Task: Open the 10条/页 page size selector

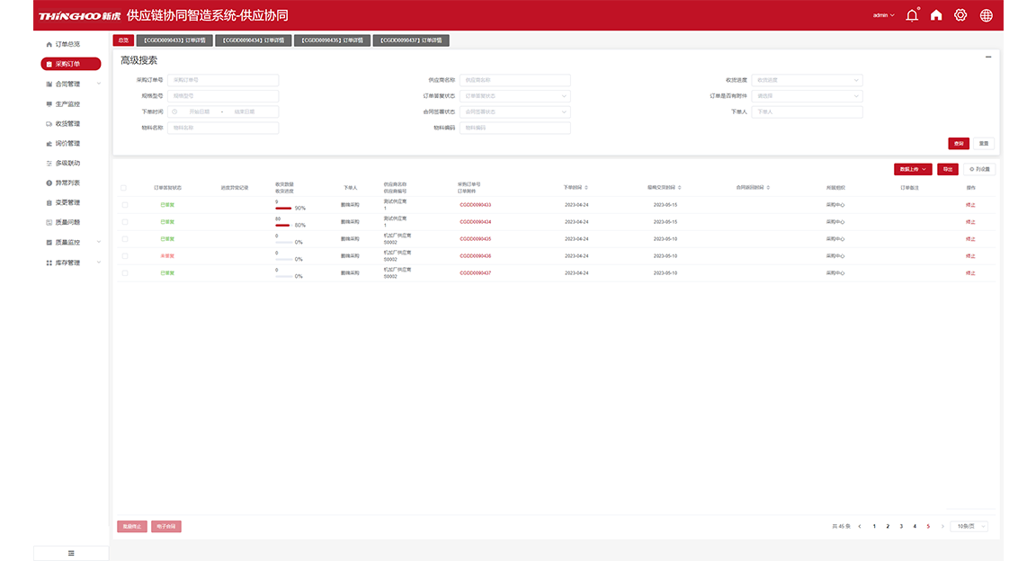Action: (x=969, y=526)
